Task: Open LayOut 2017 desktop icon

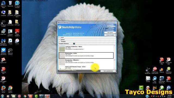Action: pos(4,60)
